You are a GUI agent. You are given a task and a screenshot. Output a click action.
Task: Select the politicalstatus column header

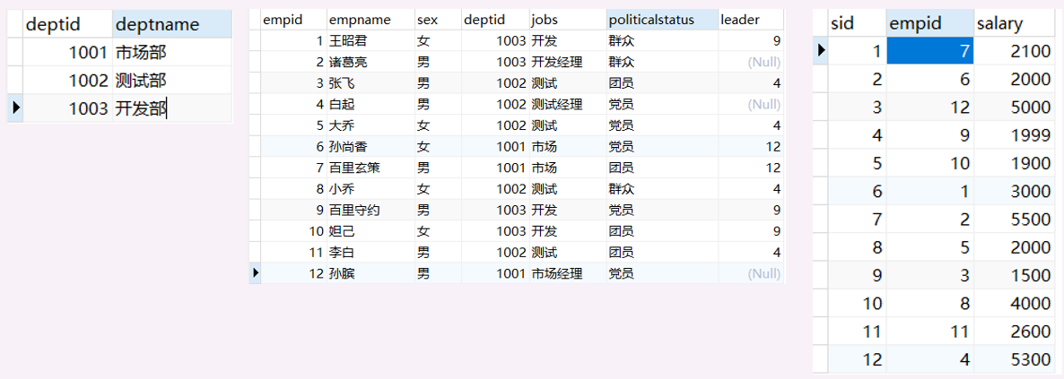[x=662, y=20]
